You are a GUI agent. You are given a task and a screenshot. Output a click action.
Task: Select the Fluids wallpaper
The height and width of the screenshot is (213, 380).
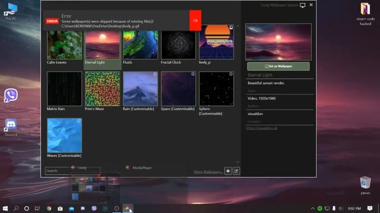(x=140, y=45)
